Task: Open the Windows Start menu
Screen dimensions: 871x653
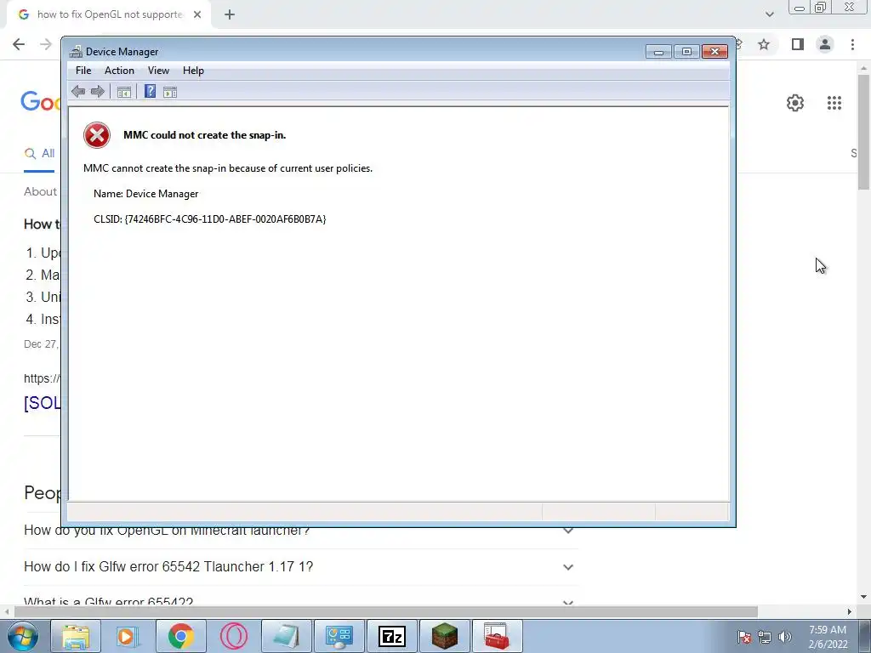Action: (x=22, y=636)
